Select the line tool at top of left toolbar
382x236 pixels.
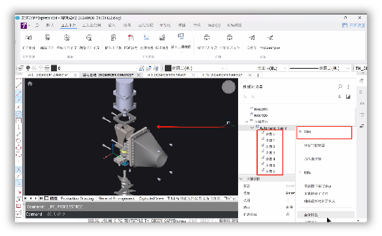click(18, 85)
